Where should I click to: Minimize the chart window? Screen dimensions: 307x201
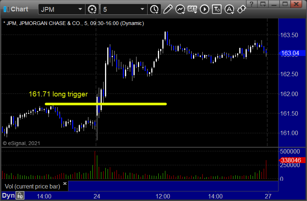274,4
